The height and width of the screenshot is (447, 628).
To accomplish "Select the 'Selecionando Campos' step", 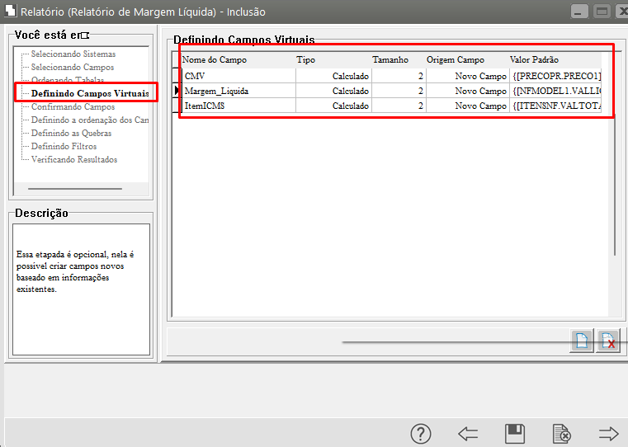I will click(x=73, y=68).
